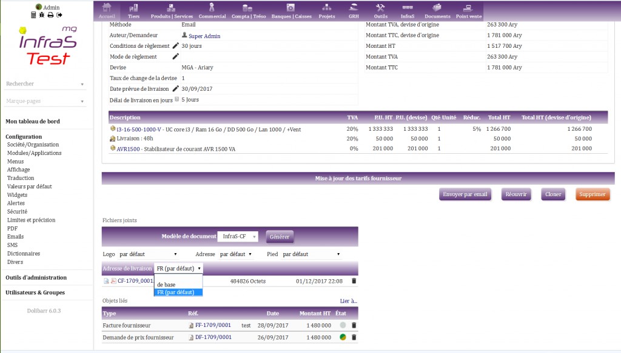Click the bug report icon under Admin
This screenshot has height=353, width=621.
click(x=42, y=15)
